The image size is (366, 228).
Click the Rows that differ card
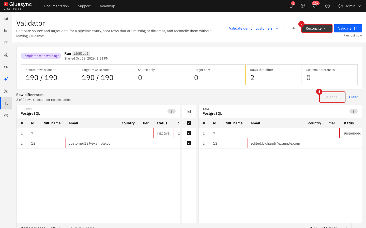tap(273, 75)
